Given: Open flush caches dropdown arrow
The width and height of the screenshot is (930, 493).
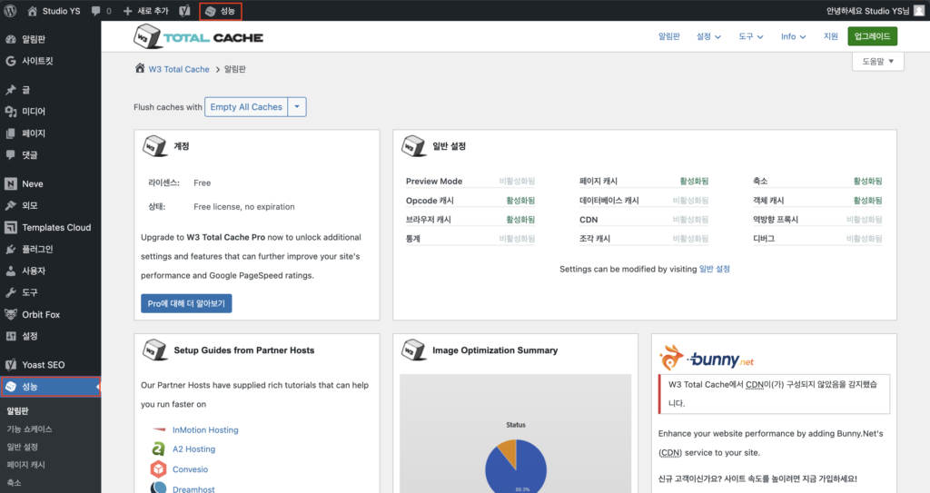Looking at the screenshot, I should point(297,107).
